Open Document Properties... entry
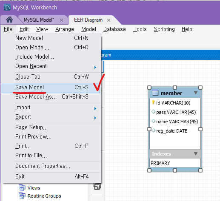 click(x=51, y=166)
